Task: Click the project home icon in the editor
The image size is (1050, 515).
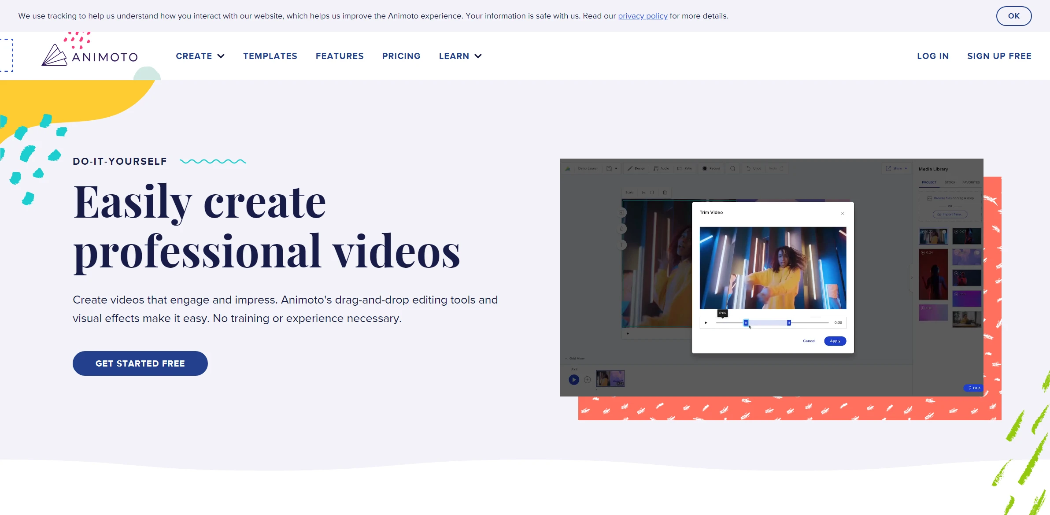Action: pos(568,168)
